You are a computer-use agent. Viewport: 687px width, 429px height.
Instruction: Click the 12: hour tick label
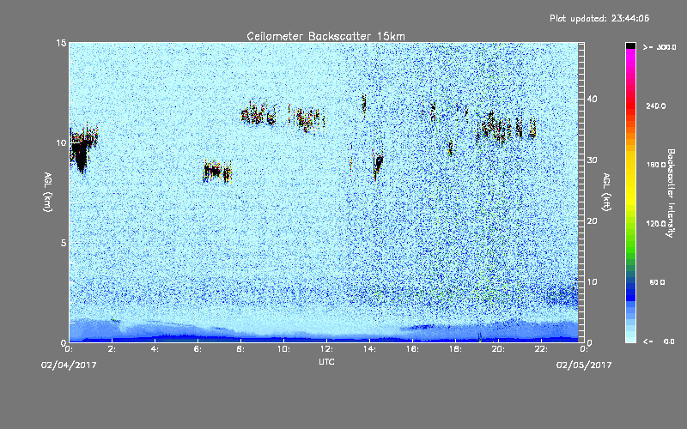[x=326, y=349]
